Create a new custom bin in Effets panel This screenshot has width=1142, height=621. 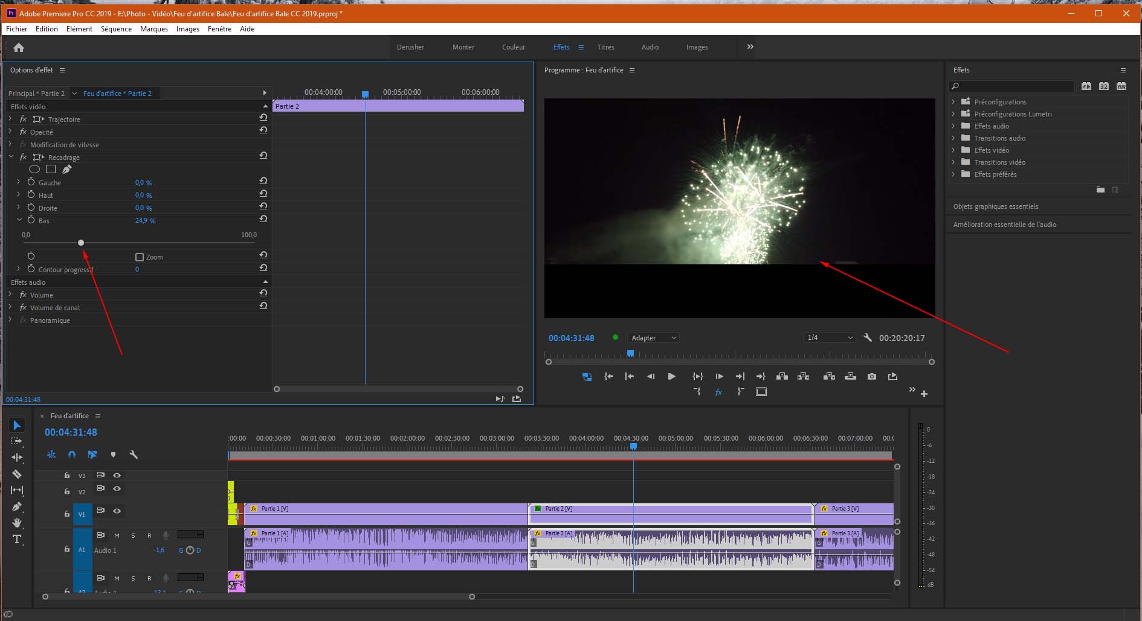[x=1100, y=189]
